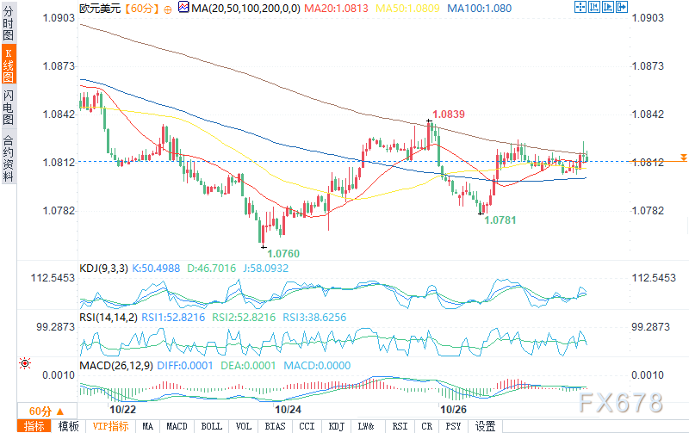Click the red sun icon near MACD

[25, 363]
